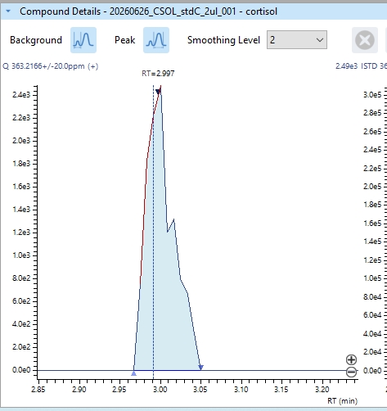Image resolution: width=387 pixels, height=411 pixels.
Task: Click the RT (min) axis title
Action: (x=342, y=401)
